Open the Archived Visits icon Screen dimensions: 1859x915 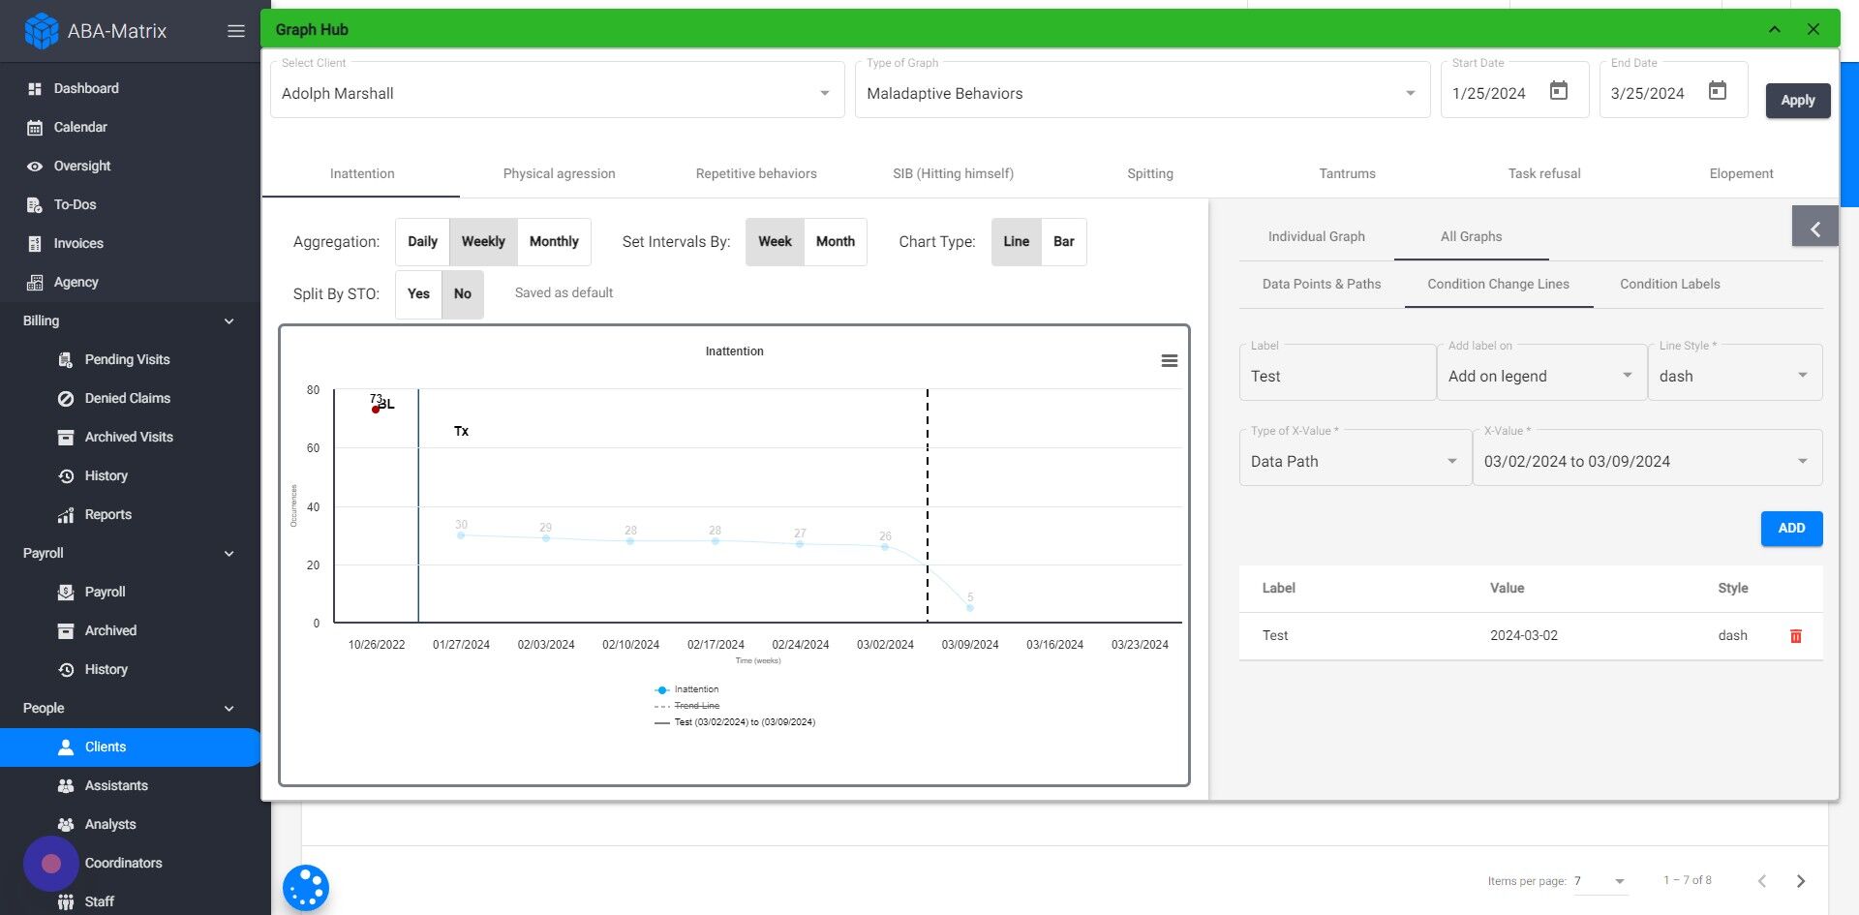[x=66, y=437]
